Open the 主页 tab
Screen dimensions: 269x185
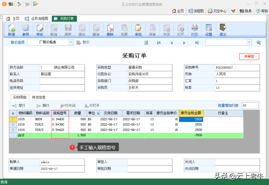pyautogui.click(x=13, y=19)
